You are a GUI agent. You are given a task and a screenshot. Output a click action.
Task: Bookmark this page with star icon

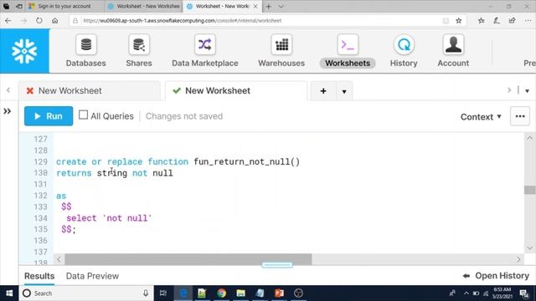pyautogui.click(x=459, y=21)
